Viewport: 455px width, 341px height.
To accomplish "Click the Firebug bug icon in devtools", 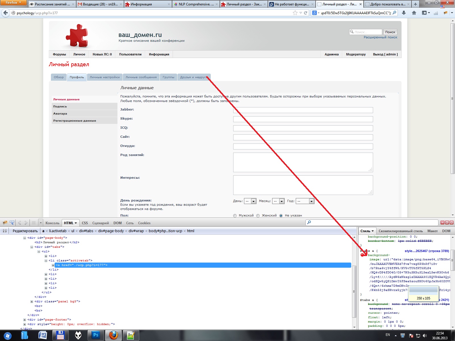I will (x=5, y=223).
